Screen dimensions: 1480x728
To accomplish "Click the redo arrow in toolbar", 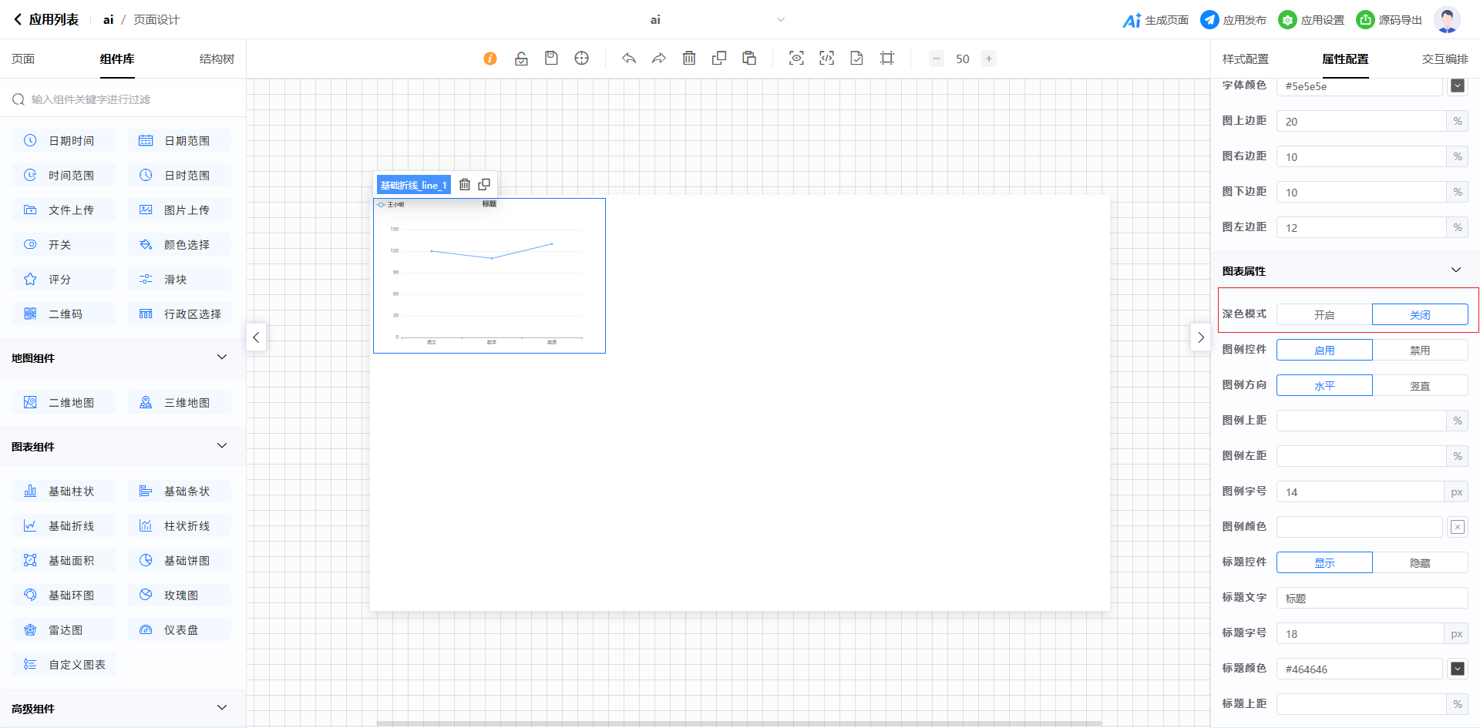I will (x=658, y=59).
